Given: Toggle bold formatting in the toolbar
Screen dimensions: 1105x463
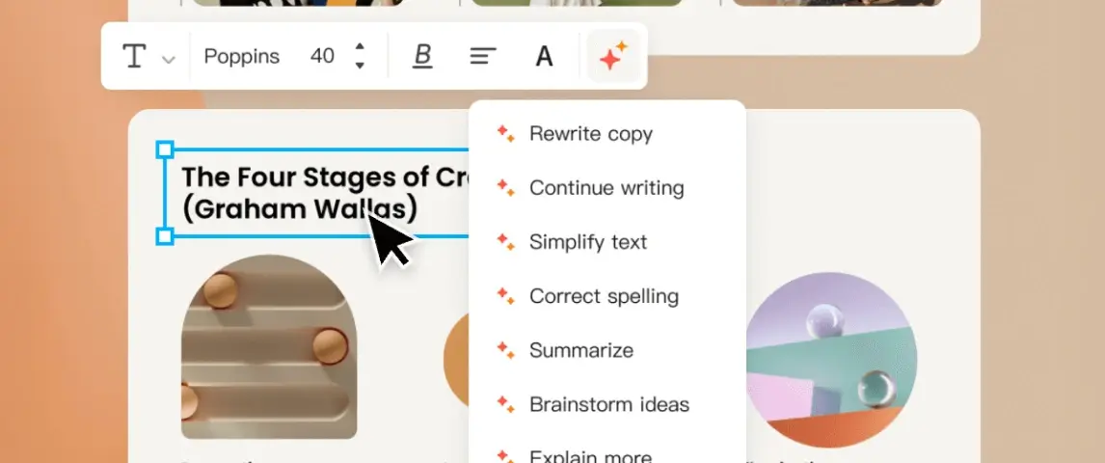Looking at the screenshot, I should coord(422,57).
